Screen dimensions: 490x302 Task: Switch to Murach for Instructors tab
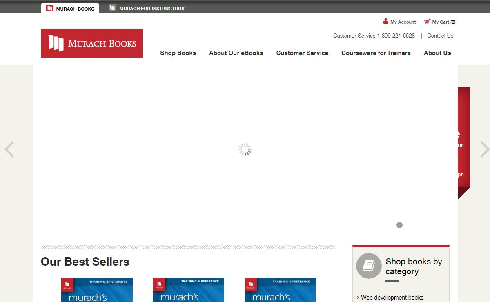click(x=147, y=8)
